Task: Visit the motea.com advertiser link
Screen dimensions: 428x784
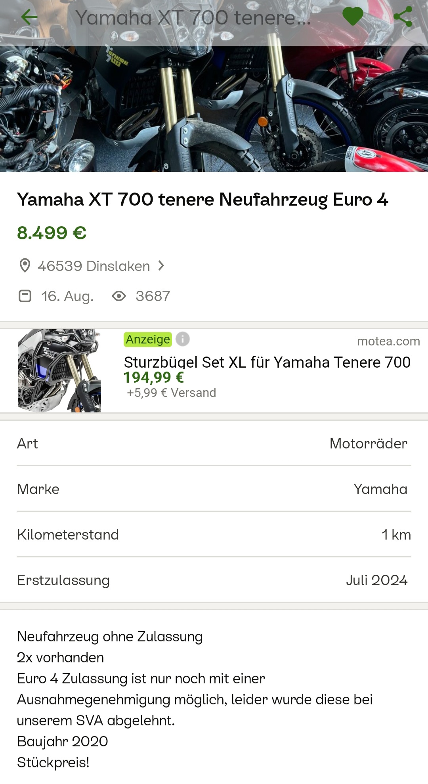Action: tap(388, 341)
